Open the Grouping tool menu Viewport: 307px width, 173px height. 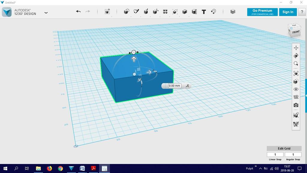(175, 12)
